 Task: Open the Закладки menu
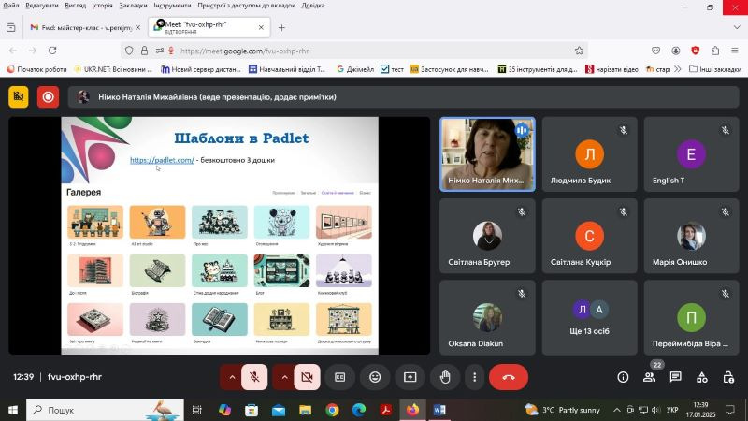click(x=133, y=6)
